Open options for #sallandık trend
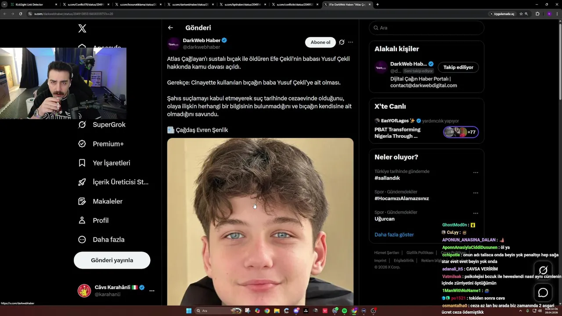Image resolution: width=562 pixels, height=316 pixels. (476, 172)
